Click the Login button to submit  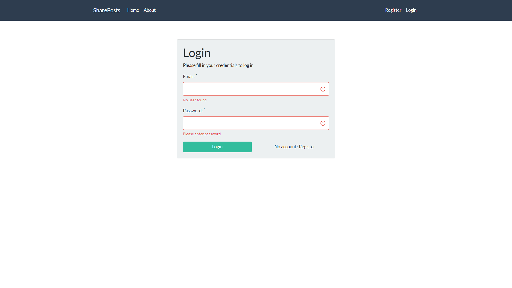click(x=217, y=147)
